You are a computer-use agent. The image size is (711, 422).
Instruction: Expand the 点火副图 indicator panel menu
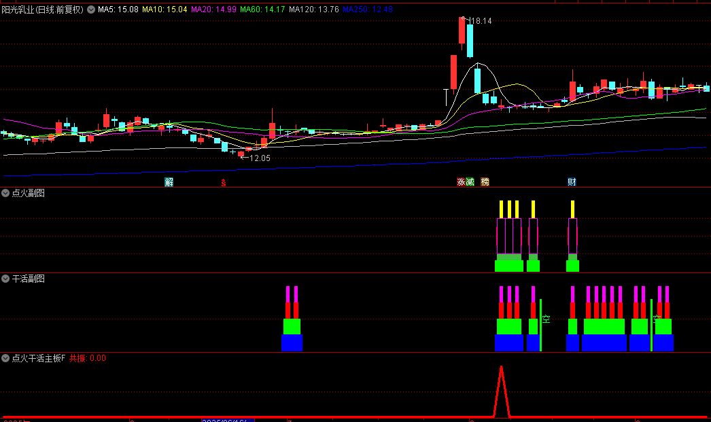pos(5,193)
